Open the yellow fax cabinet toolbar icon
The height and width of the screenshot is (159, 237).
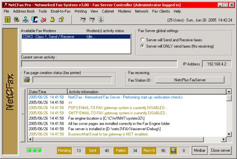click(8, 20)
